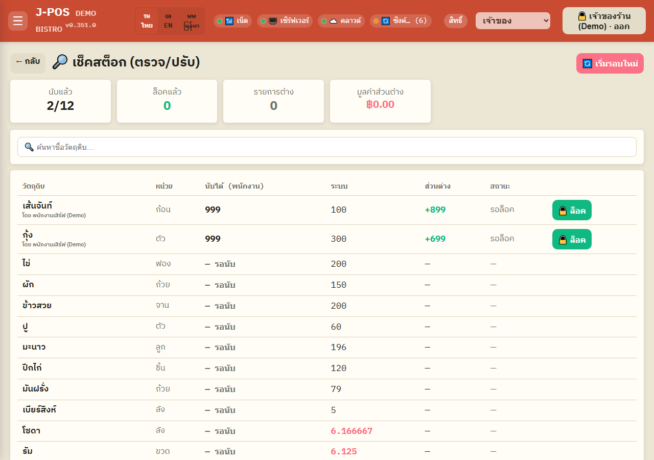This screenshot has height=460, width=654.
Task: Click the นับแล้ว 2/12 summary card
Action: [60, 101]
